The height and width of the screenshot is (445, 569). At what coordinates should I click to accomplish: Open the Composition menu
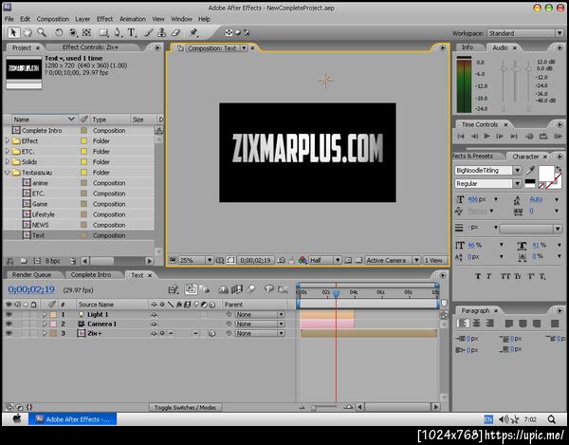click(52, 19)
